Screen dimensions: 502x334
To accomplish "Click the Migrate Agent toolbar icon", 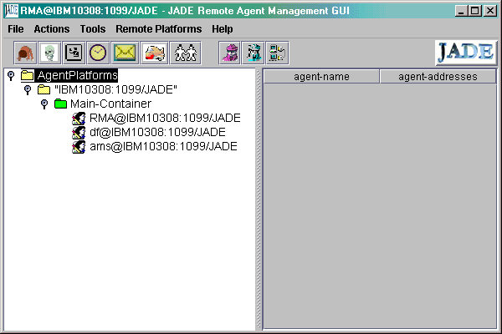I will tap(154, 53).
